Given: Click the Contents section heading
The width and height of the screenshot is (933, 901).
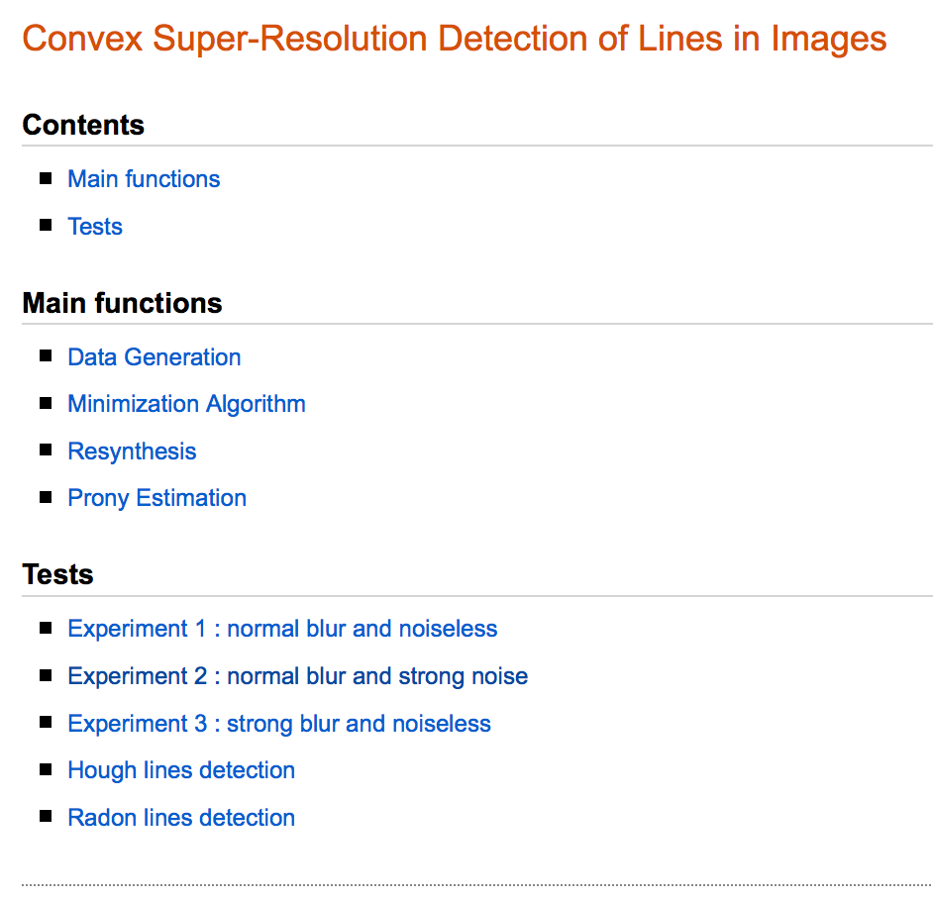Looking at the screenshot, I should coord(83,125).
